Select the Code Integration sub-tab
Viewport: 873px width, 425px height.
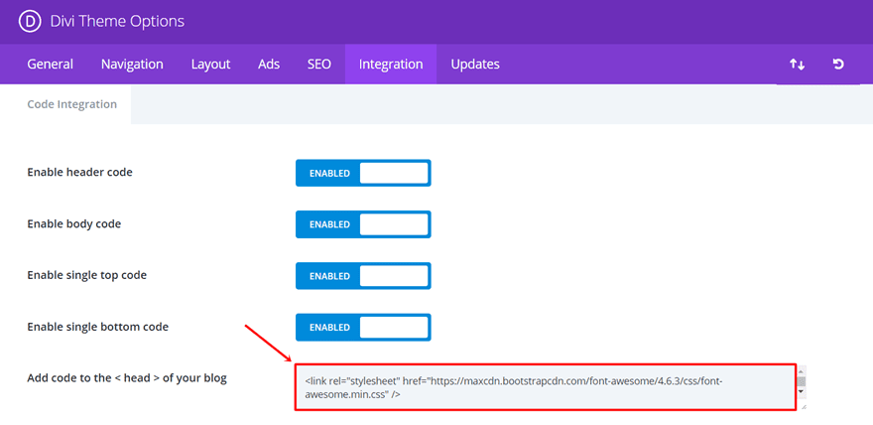pyautogui.click(x=71, y=104)
